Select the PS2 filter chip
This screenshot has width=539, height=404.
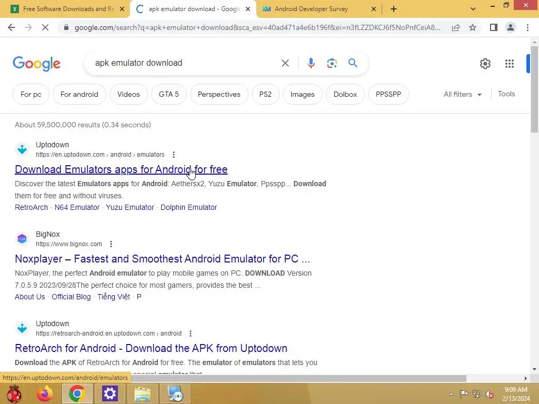(x=265, y=94)
